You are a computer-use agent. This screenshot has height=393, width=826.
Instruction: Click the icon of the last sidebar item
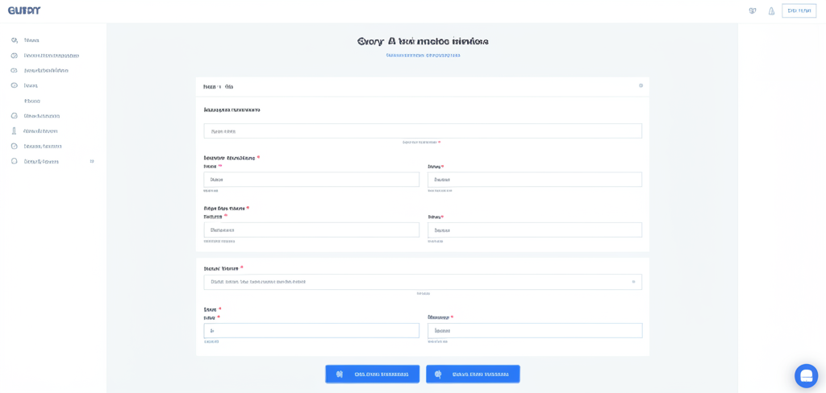[15, 161]
